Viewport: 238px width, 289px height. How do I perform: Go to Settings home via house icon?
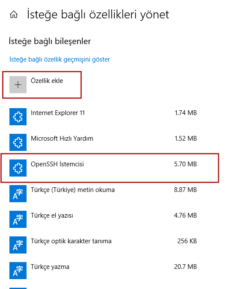14,15
